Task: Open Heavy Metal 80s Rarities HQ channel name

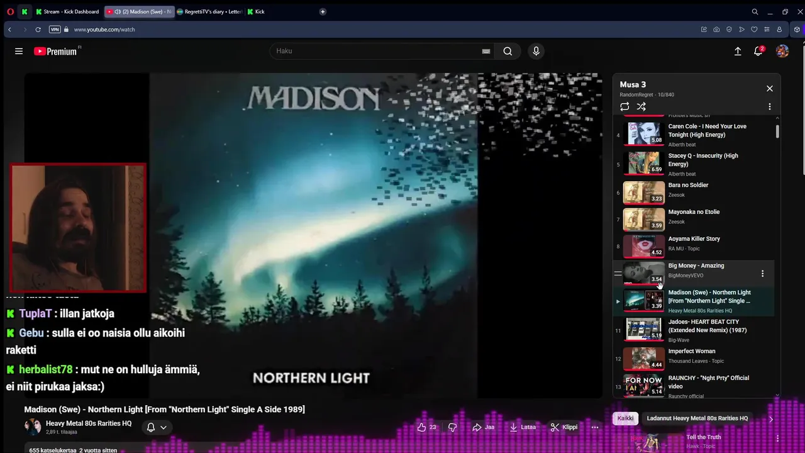Action: click(89, 423)
